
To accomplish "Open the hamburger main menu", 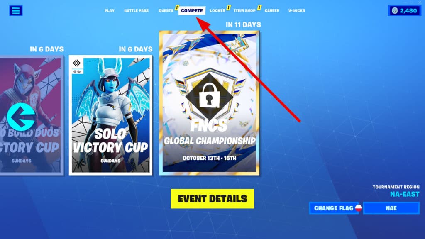I will (x=16, y=10).
